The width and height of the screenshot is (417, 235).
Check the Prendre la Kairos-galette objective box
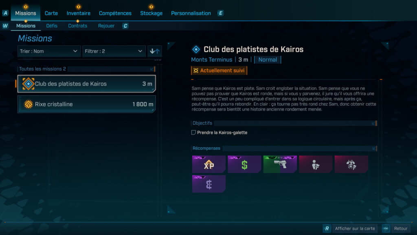click(x=193, y=133)
